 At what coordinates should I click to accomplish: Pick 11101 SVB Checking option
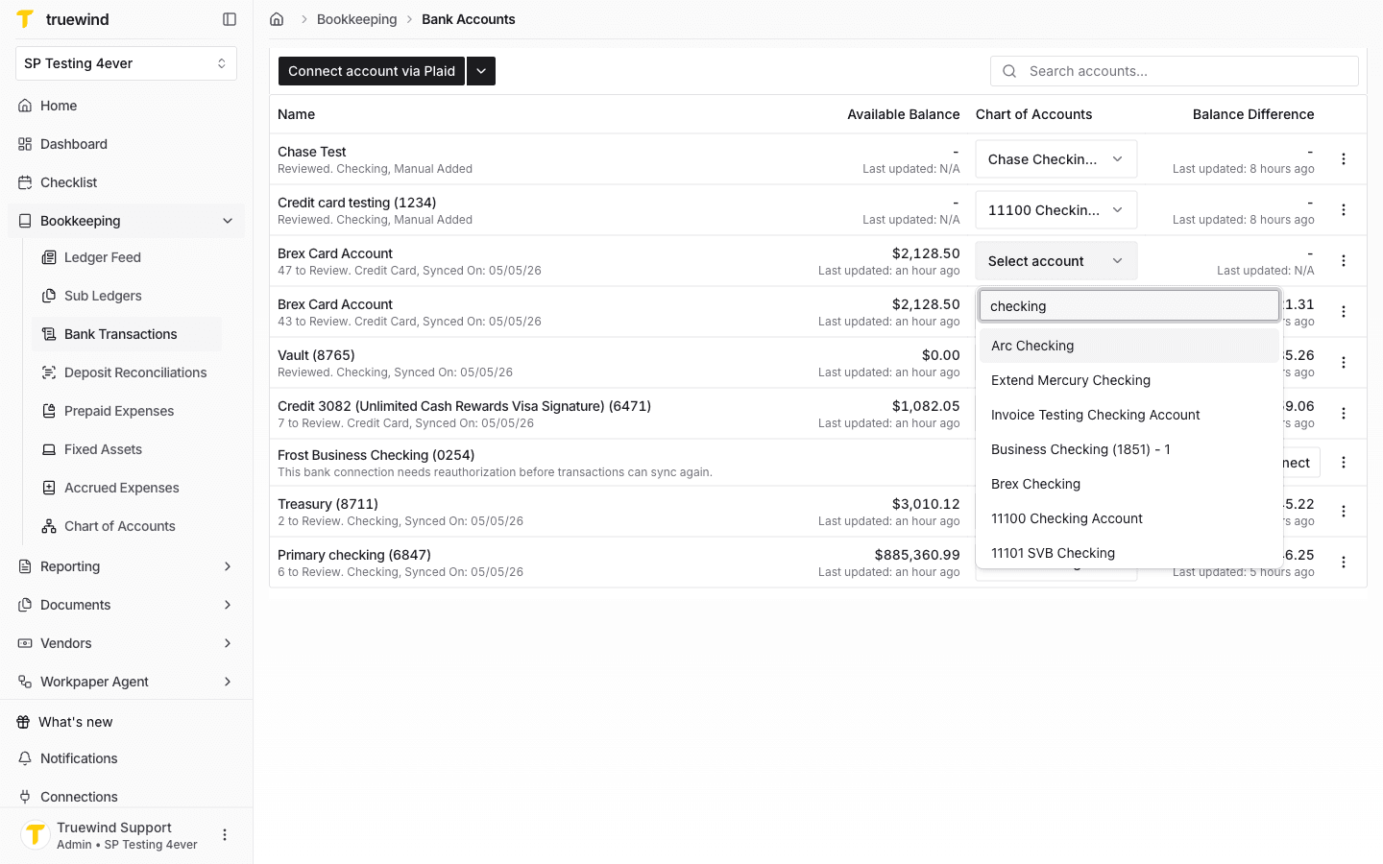1128,553
